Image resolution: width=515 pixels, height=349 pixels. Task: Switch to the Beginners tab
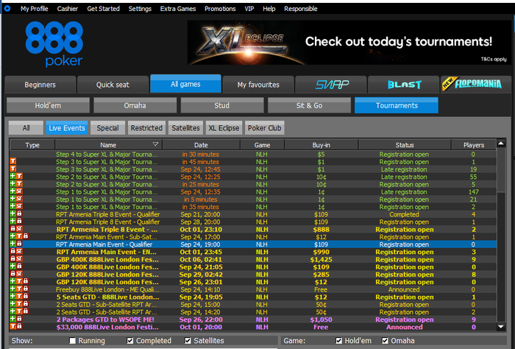[x=40, y=85]
